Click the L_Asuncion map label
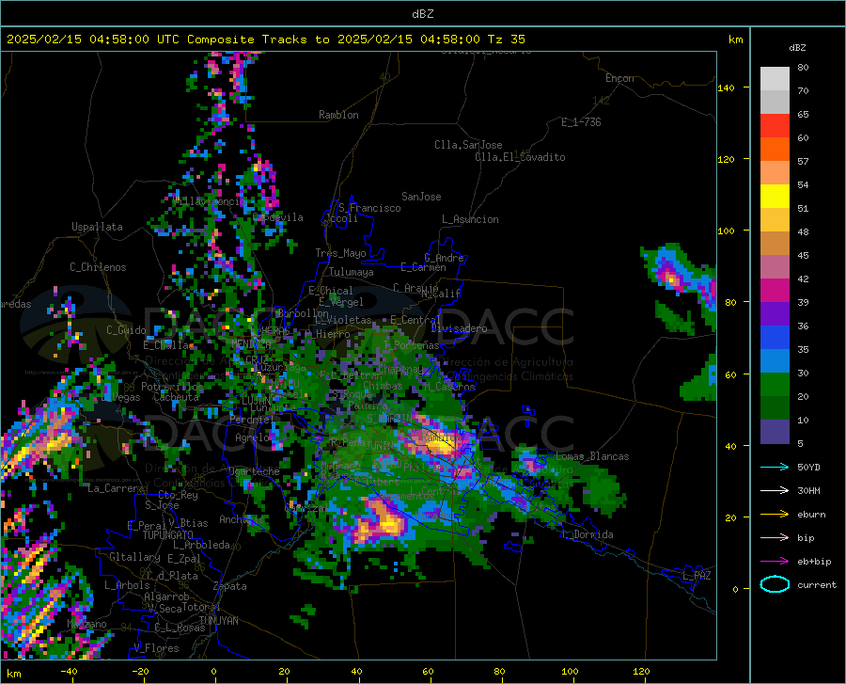 click(470, 219)
